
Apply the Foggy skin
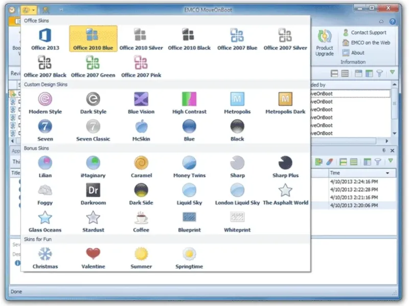tap(45, 194)
